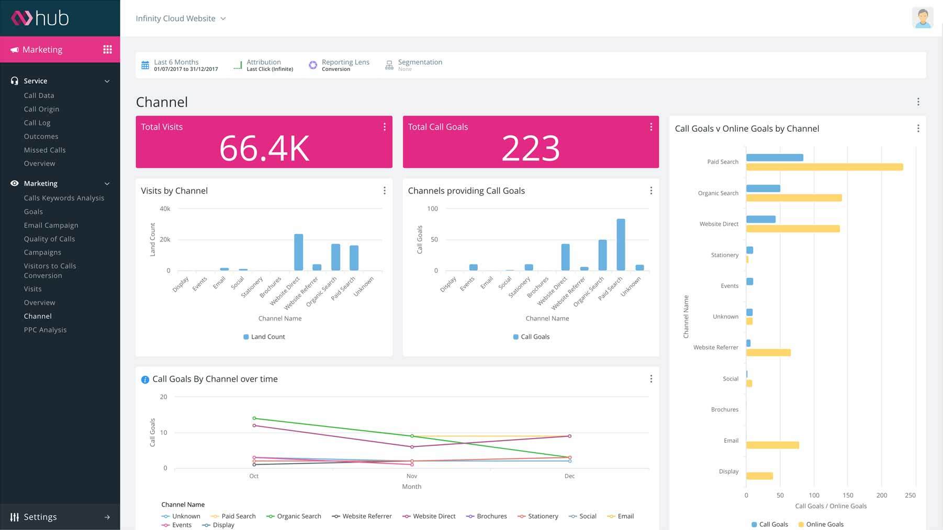Open the apps grid icon beside Marketing
This screenshot has width=943, height=530.
click(x=107, y=50)
